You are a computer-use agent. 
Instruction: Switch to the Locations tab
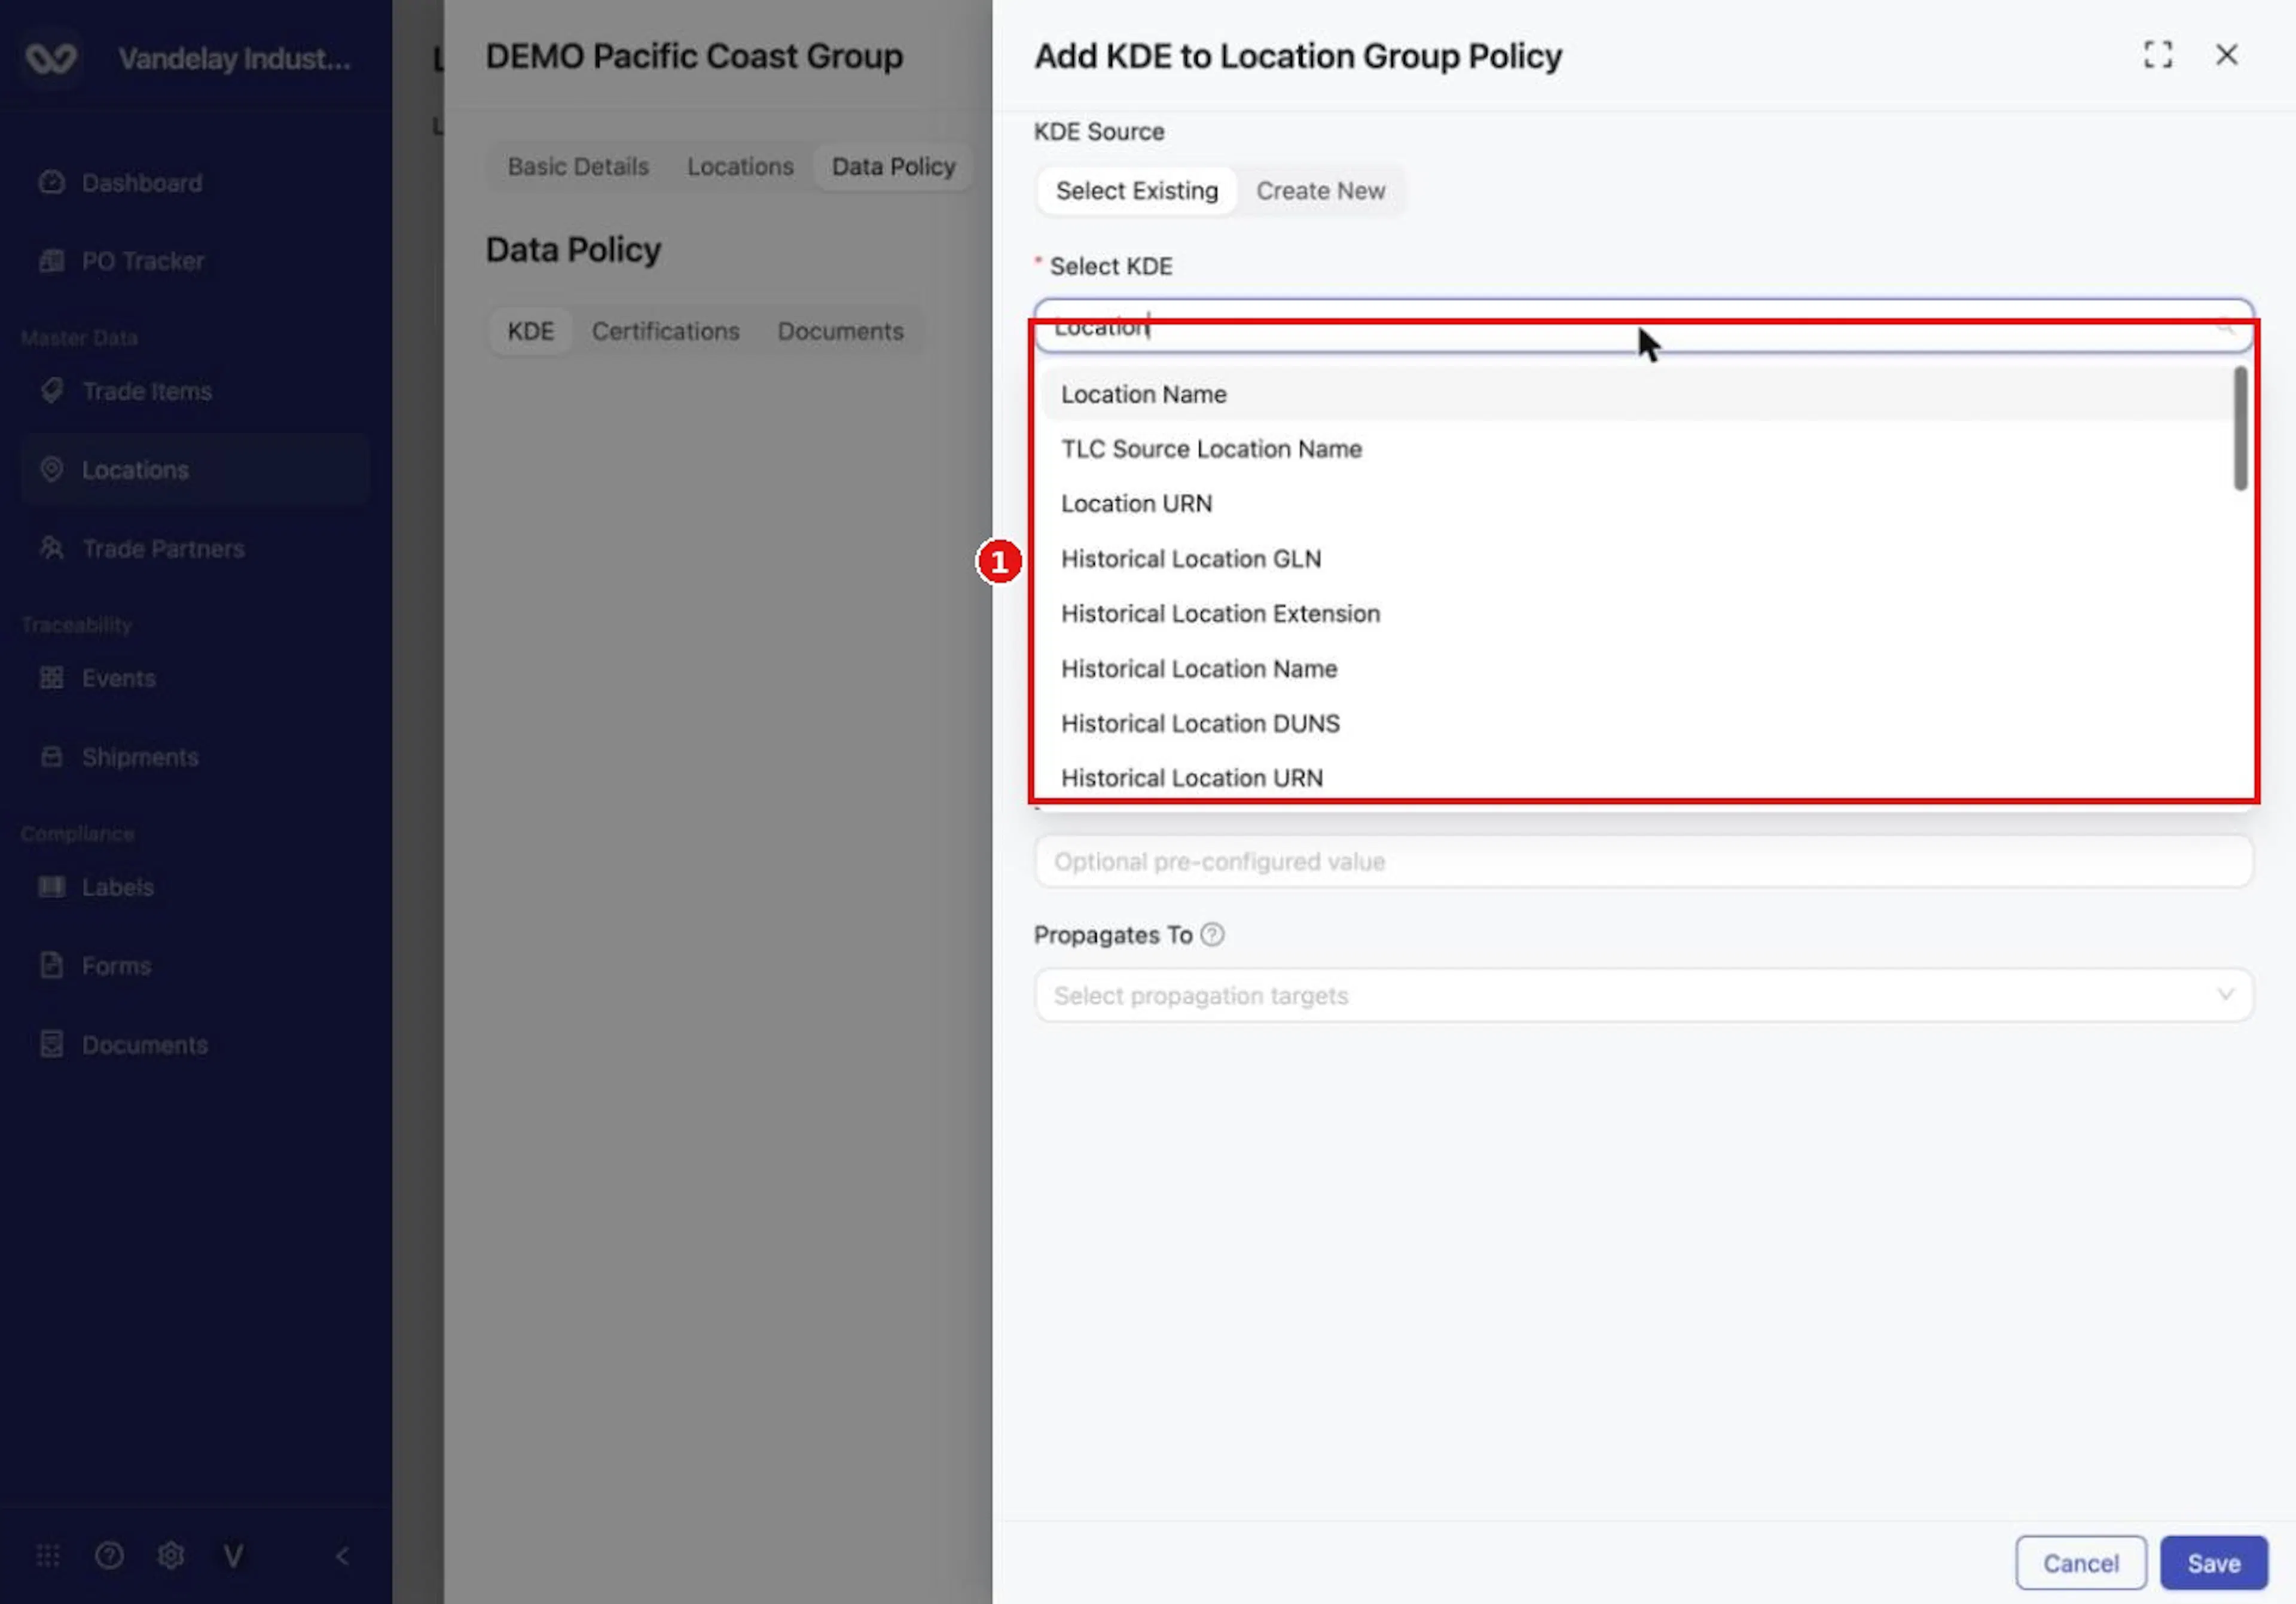point(740,166)
